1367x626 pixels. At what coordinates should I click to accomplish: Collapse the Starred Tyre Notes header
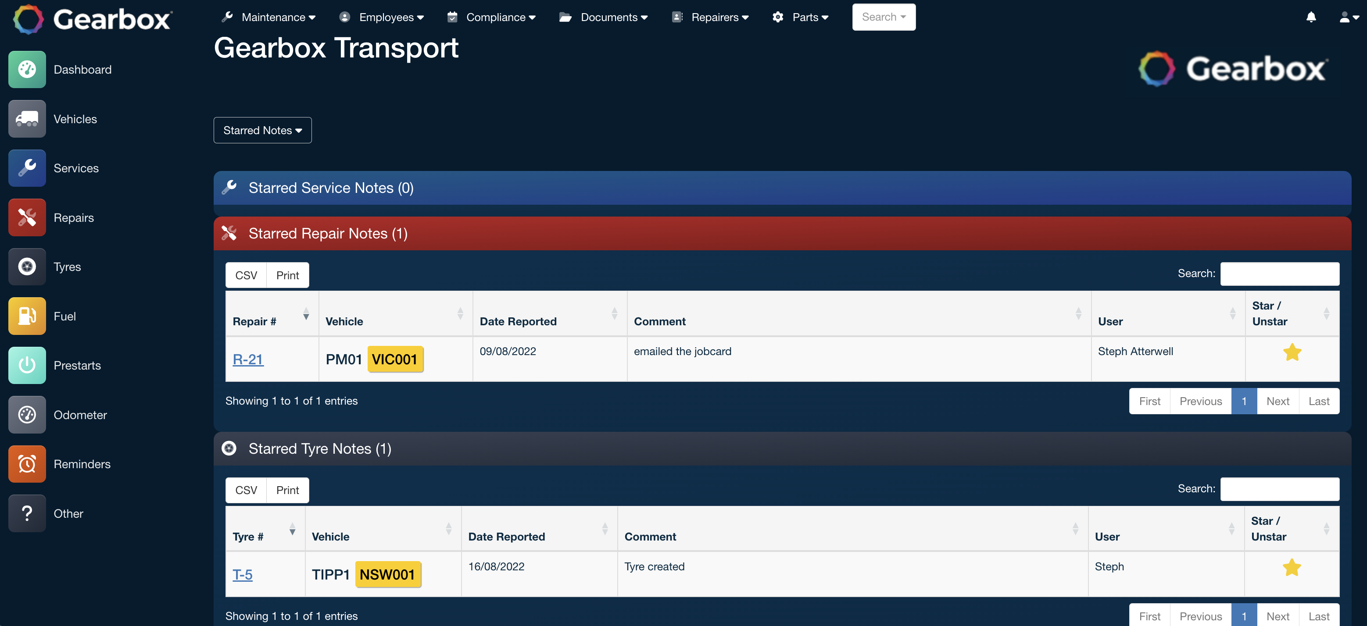click(782, 448)
